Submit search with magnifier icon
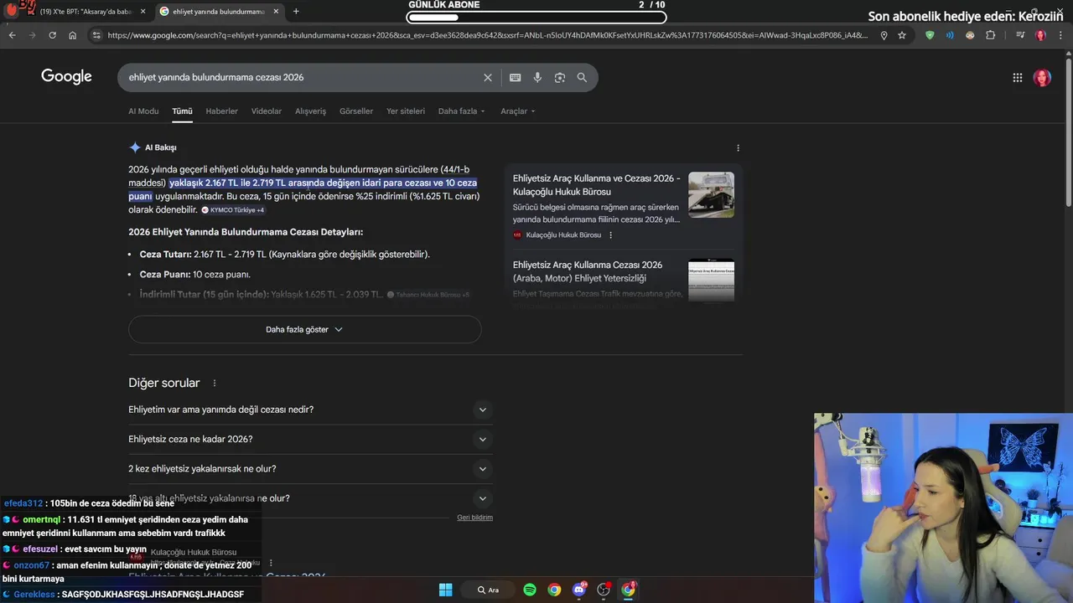This screenshot has width=1073, height=603. 582,77
